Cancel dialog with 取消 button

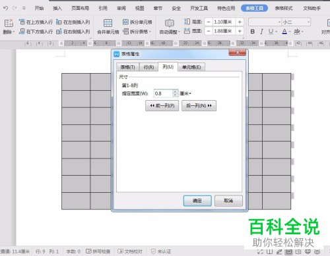[x=228, y=201]
